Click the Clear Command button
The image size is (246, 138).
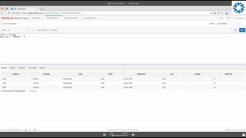(42, 30)
